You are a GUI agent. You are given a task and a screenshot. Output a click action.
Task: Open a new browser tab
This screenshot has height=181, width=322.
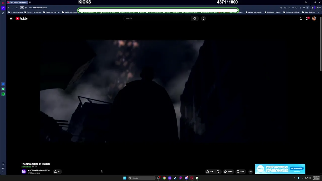(30, 2)
